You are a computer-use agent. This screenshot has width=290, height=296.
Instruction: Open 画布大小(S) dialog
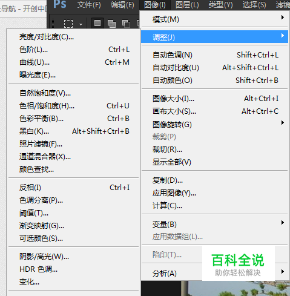coord(214,111)
